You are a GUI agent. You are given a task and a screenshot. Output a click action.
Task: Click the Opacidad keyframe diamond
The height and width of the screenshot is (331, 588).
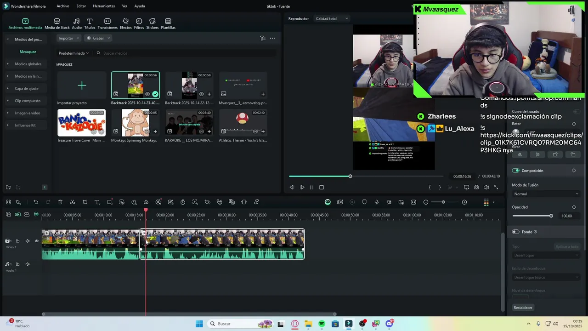[574, 207]
